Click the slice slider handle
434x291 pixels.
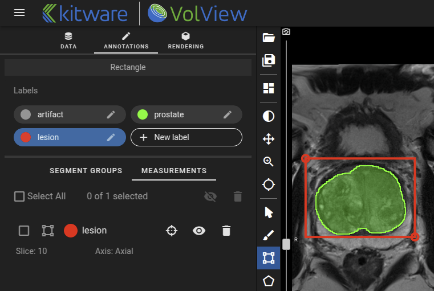click(x=286, y=244)
